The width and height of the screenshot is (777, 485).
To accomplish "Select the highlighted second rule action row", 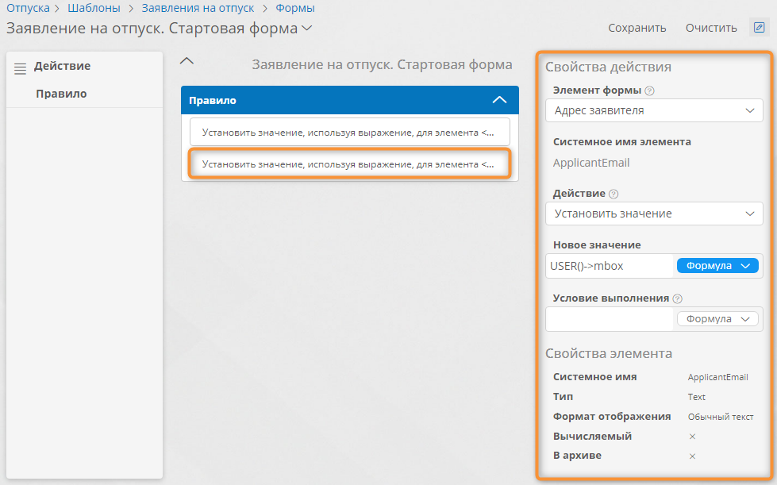I will (350, 164).
